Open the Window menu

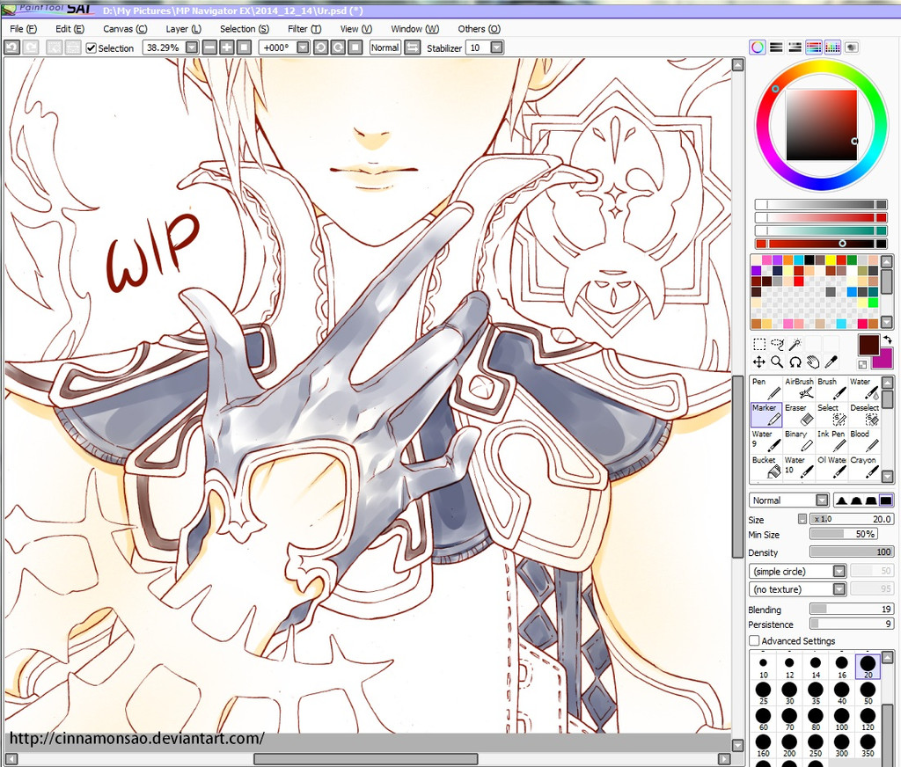coord(414,29)
